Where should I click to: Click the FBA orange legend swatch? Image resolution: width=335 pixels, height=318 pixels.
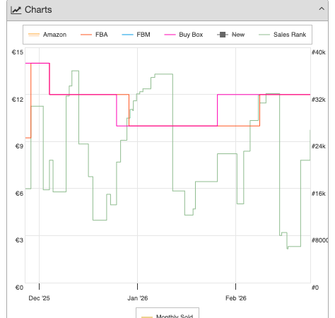click(x=86, y=35)
